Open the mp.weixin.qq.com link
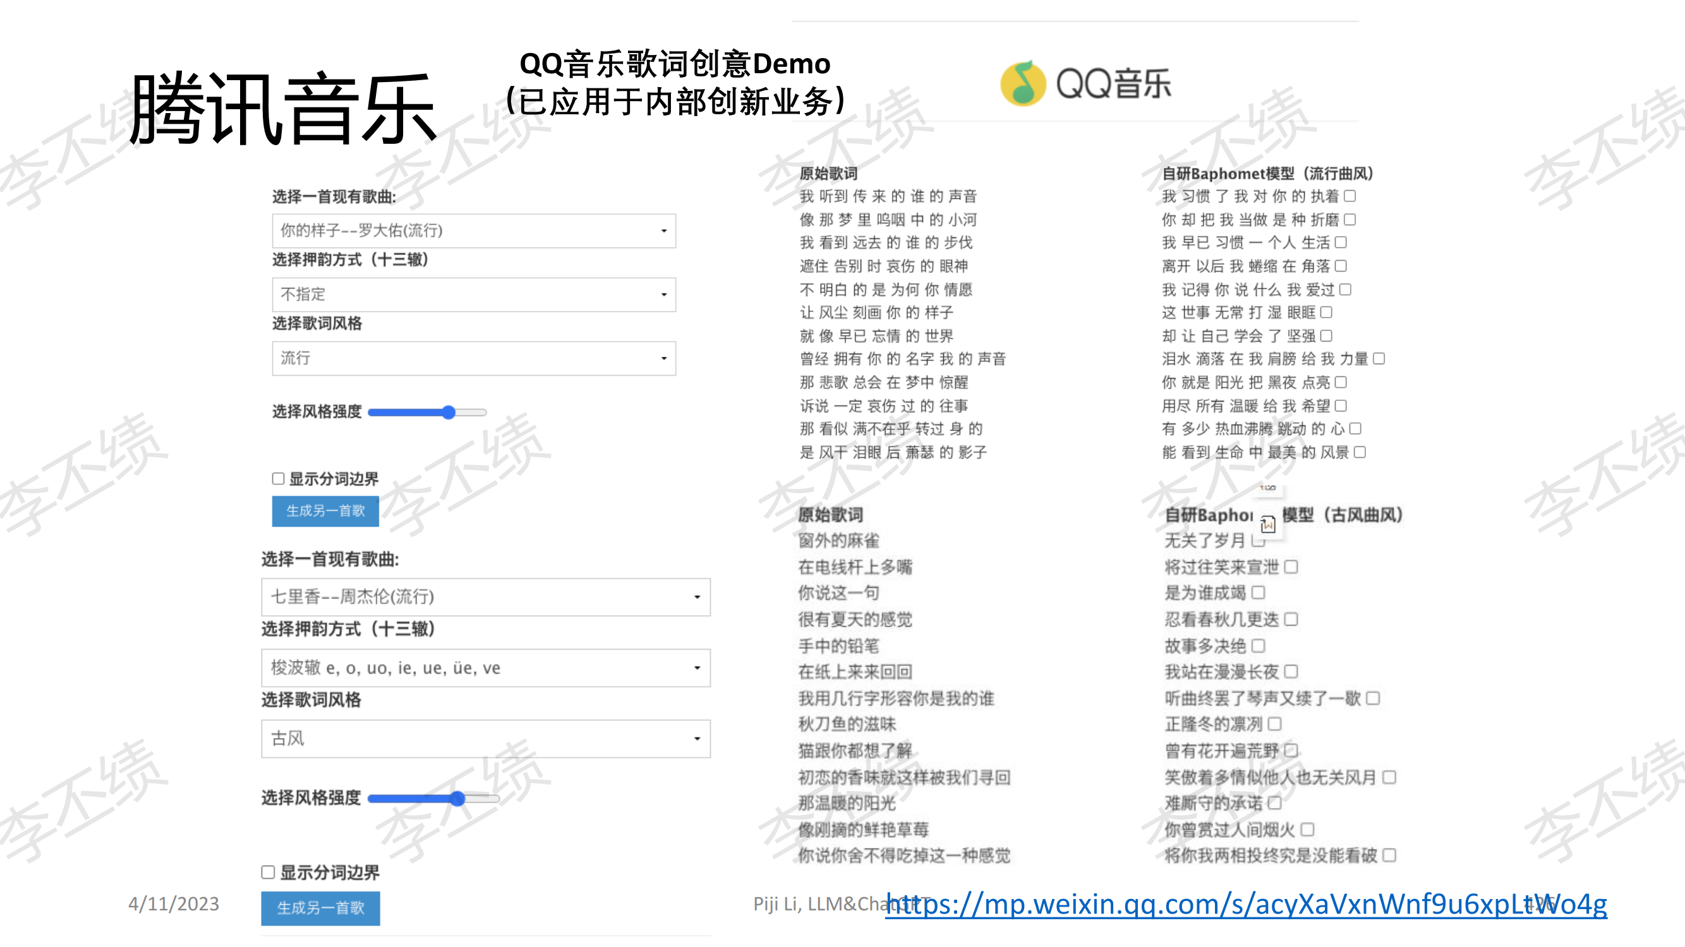The width and height of the screenshot is (1685, 947). (1246, 904)
